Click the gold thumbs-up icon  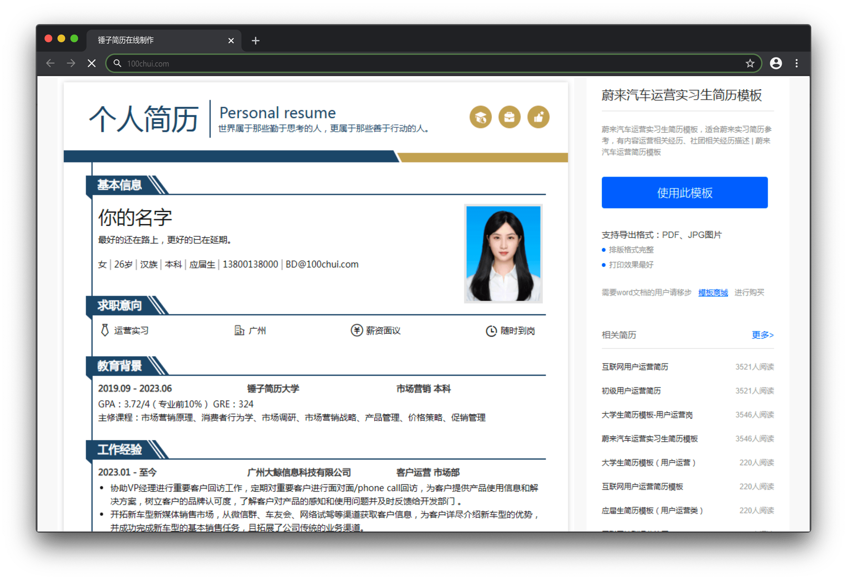pyautogui.click(x=538, y=117)
